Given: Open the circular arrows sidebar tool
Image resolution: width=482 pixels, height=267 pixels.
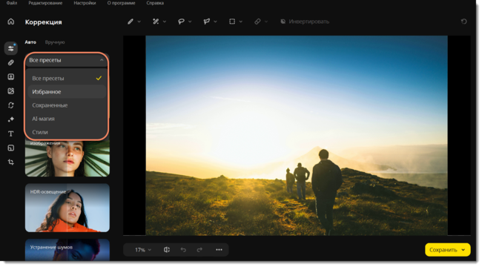Looking at the screenshot, I should pos(11,105).
